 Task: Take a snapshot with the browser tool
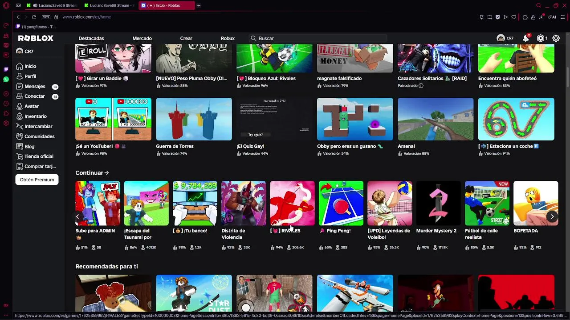pyautogui.click(x=489, y=17)
